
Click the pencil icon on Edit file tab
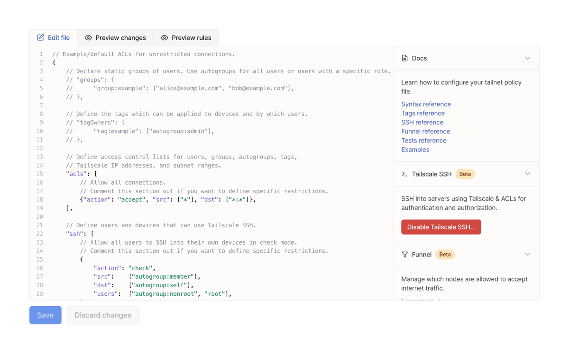click(x=40, y=37)
